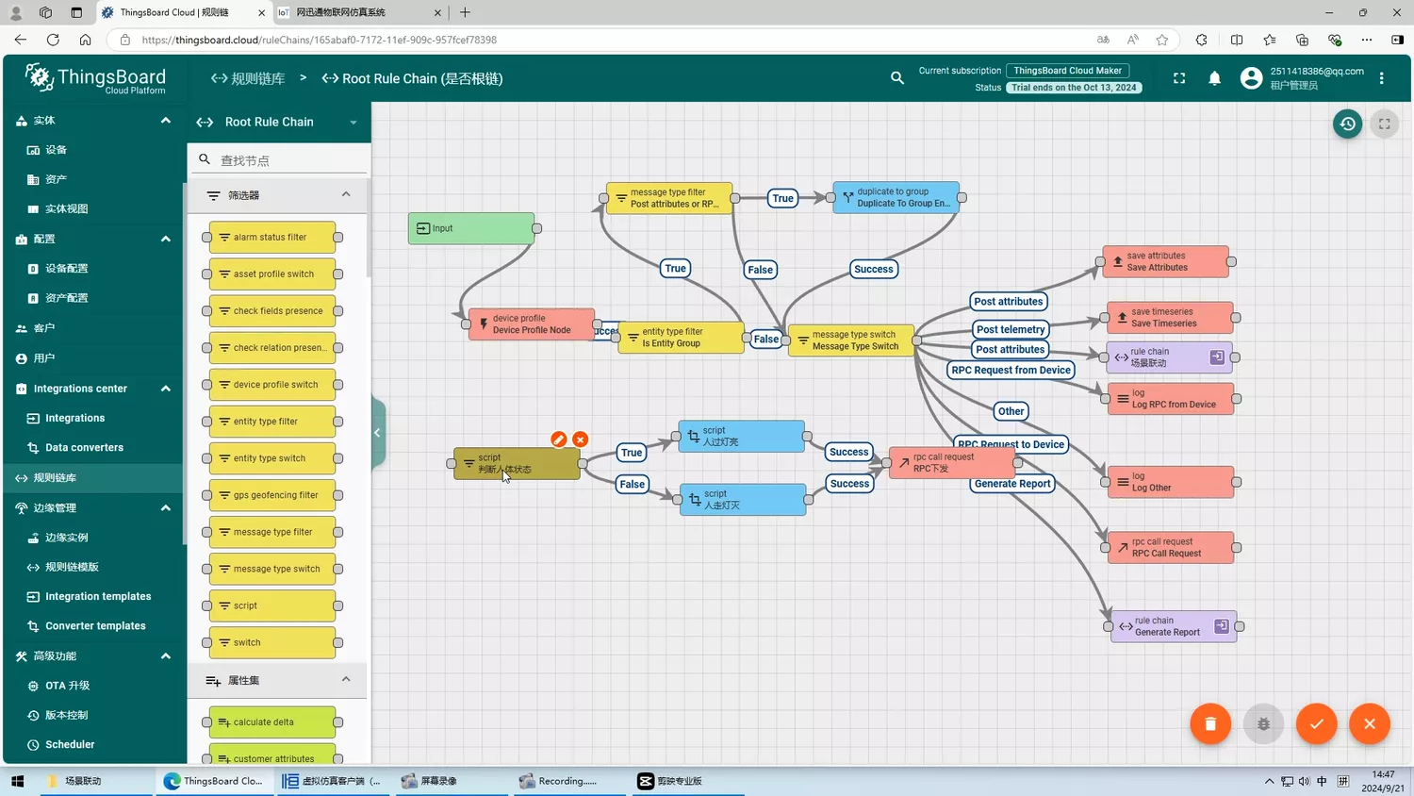The image size is (1414, 796).
Task: Collapse the node library side panel handle
Action: 377,433
